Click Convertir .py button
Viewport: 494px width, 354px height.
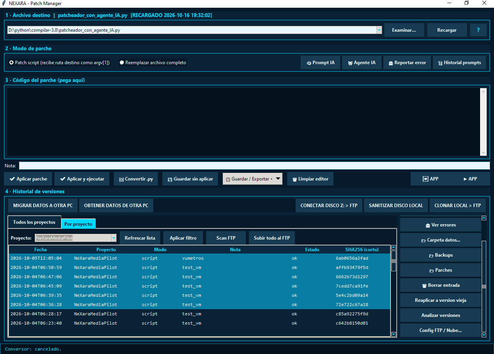(136, 179)
